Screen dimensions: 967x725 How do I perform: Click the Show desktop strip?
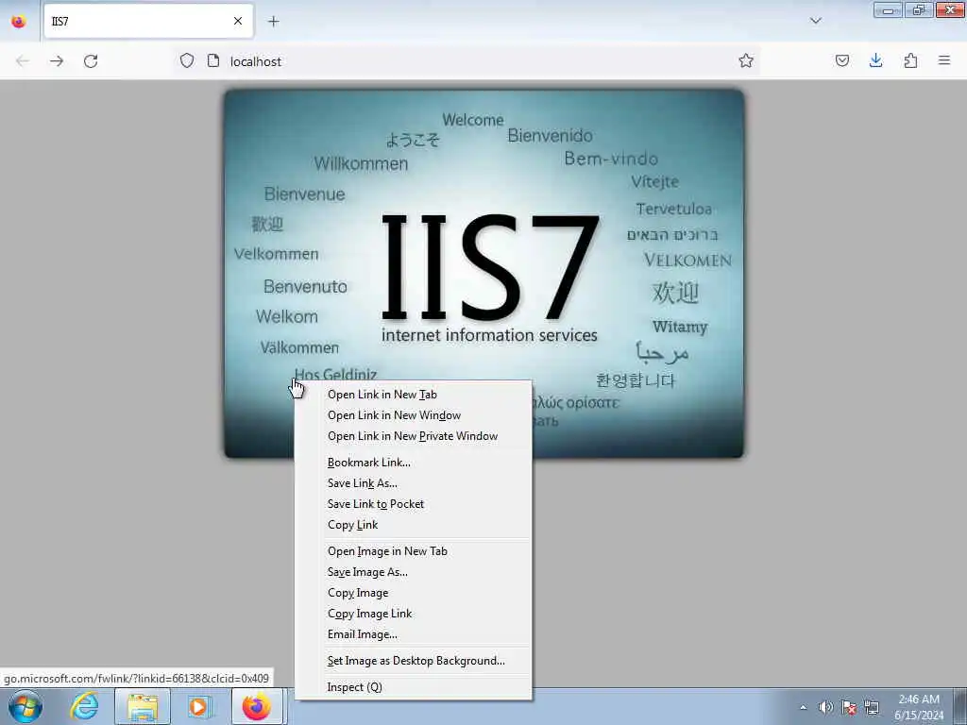(x=960, y=707)
